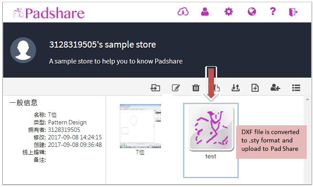Click the T恤 name value in info panel
The image size is (313, 187).
[53, 115]
